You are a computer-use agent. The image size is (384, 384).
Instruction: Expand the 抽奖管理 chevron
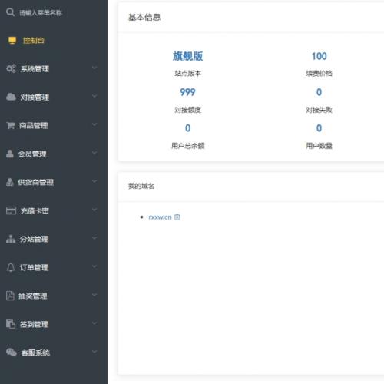click(x=94, y=295)
